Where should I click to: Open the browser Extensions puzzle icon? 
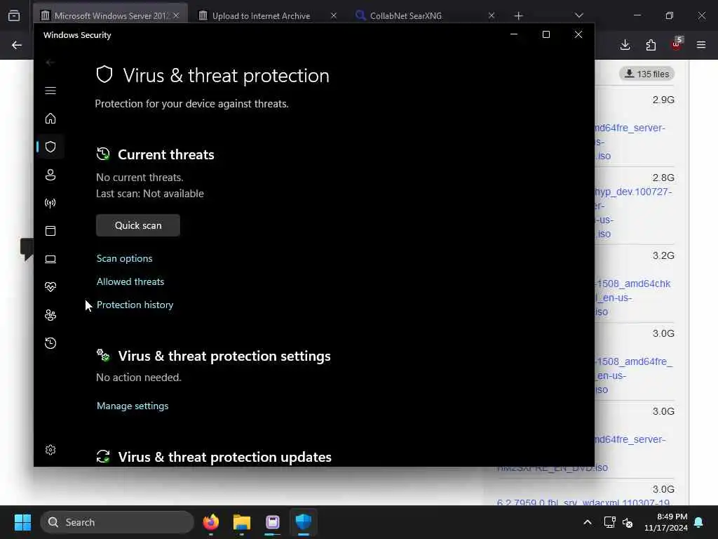[x=651, y=45]
